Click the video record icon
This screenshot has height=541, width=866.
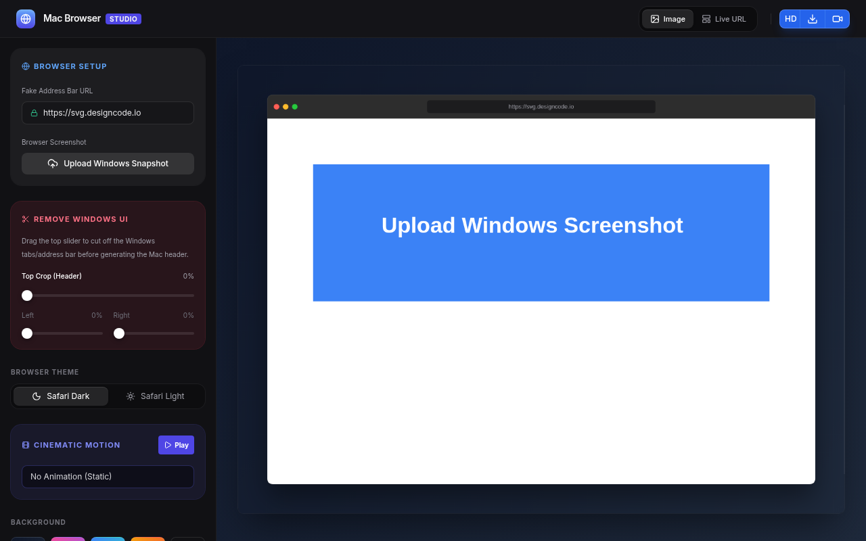837,19
